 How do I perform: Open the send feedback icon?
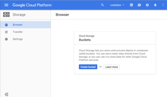click(139, 5)
